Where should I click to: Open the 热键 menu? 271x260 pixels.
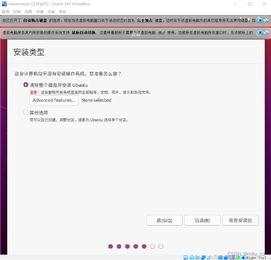40,12
